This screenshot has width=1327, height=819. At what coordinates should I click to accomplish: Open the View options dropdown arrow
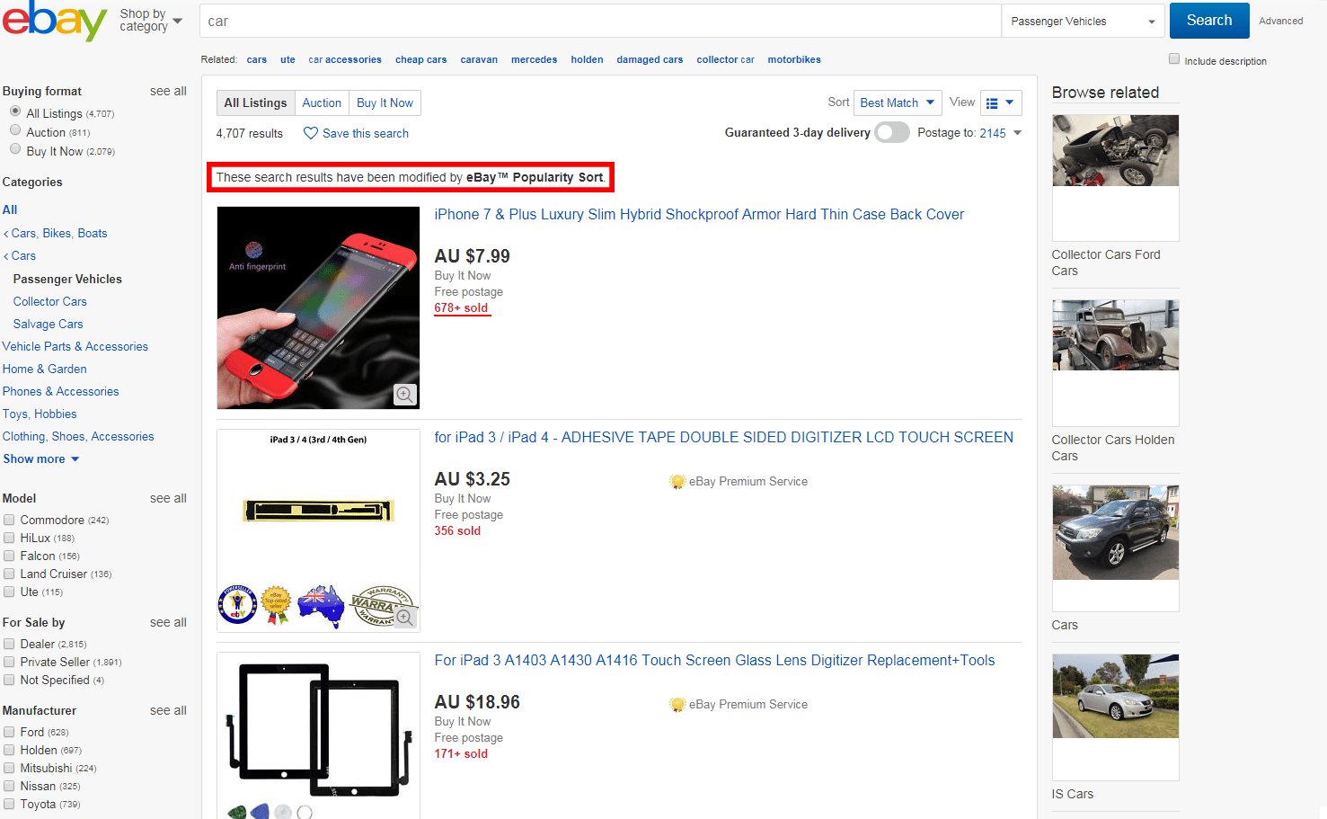(1010, 102)
